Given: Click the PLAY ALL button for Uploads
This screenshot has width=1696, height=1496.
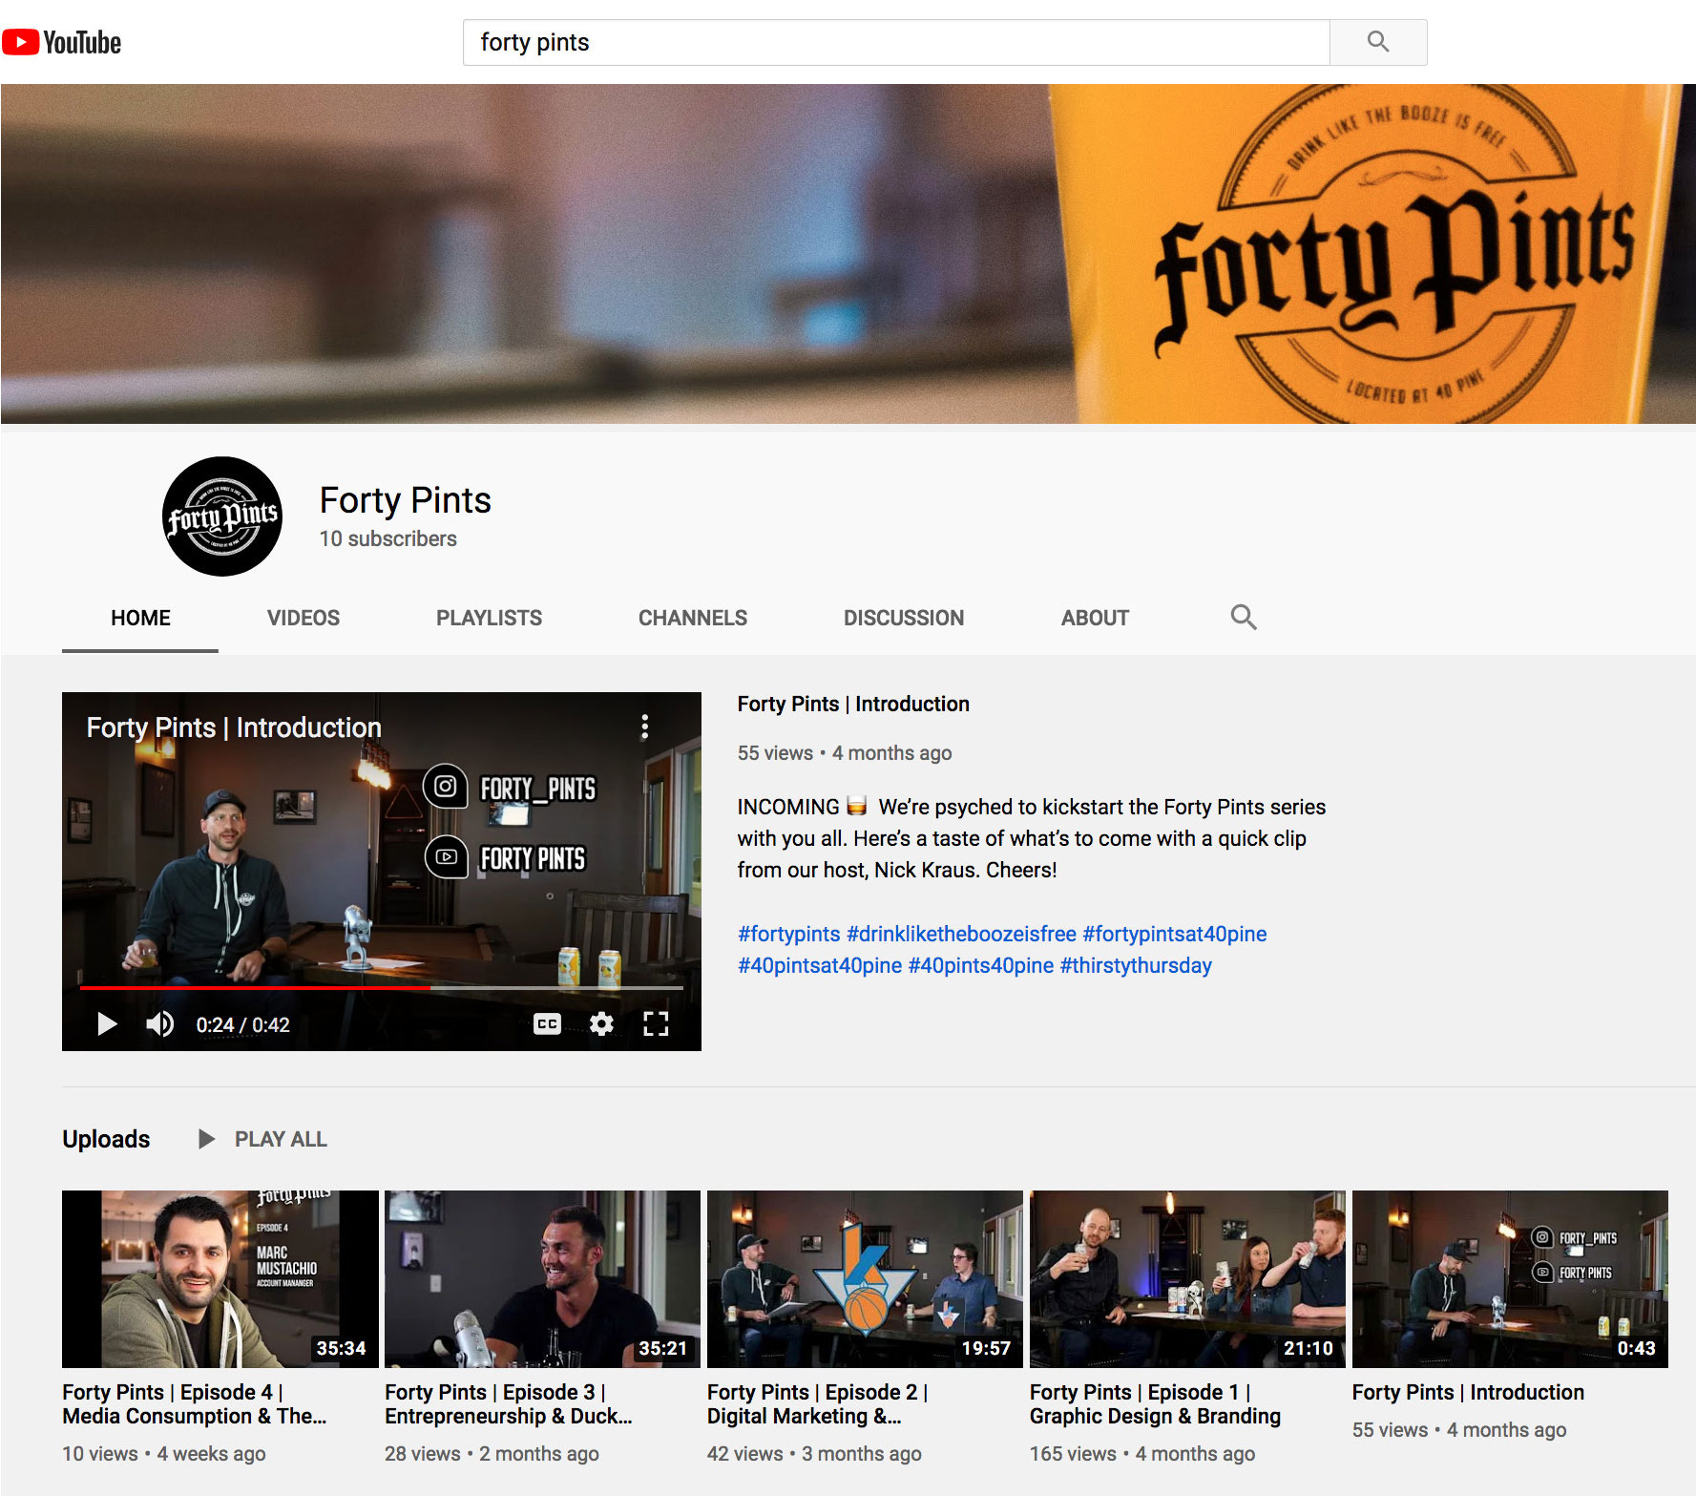Looking at the screenshot, I should coord(262,1139).
